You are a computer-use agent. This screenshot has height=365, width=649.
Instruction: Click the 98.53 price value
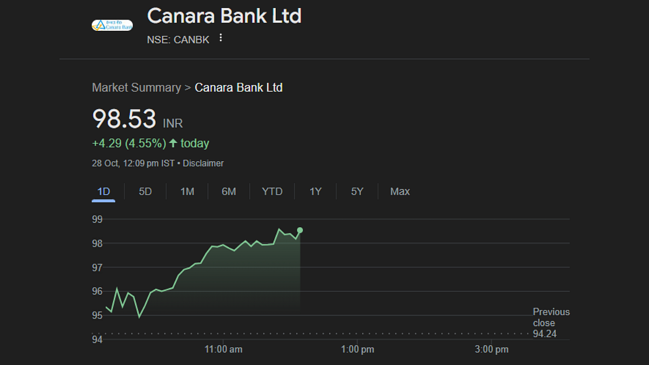[124, 119]
